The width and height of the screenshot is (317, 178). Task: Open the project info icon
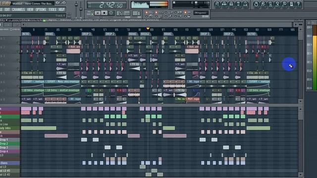coord(291,4)
